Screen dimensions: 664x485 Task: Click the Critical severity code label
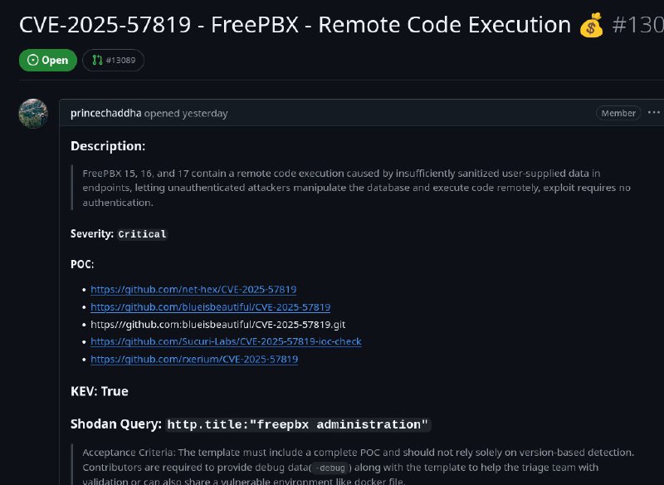click(x=142, y=234)
